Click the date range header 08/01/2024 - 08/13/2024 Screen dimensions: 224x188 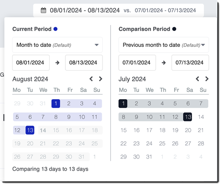click(x=85, y=10)
